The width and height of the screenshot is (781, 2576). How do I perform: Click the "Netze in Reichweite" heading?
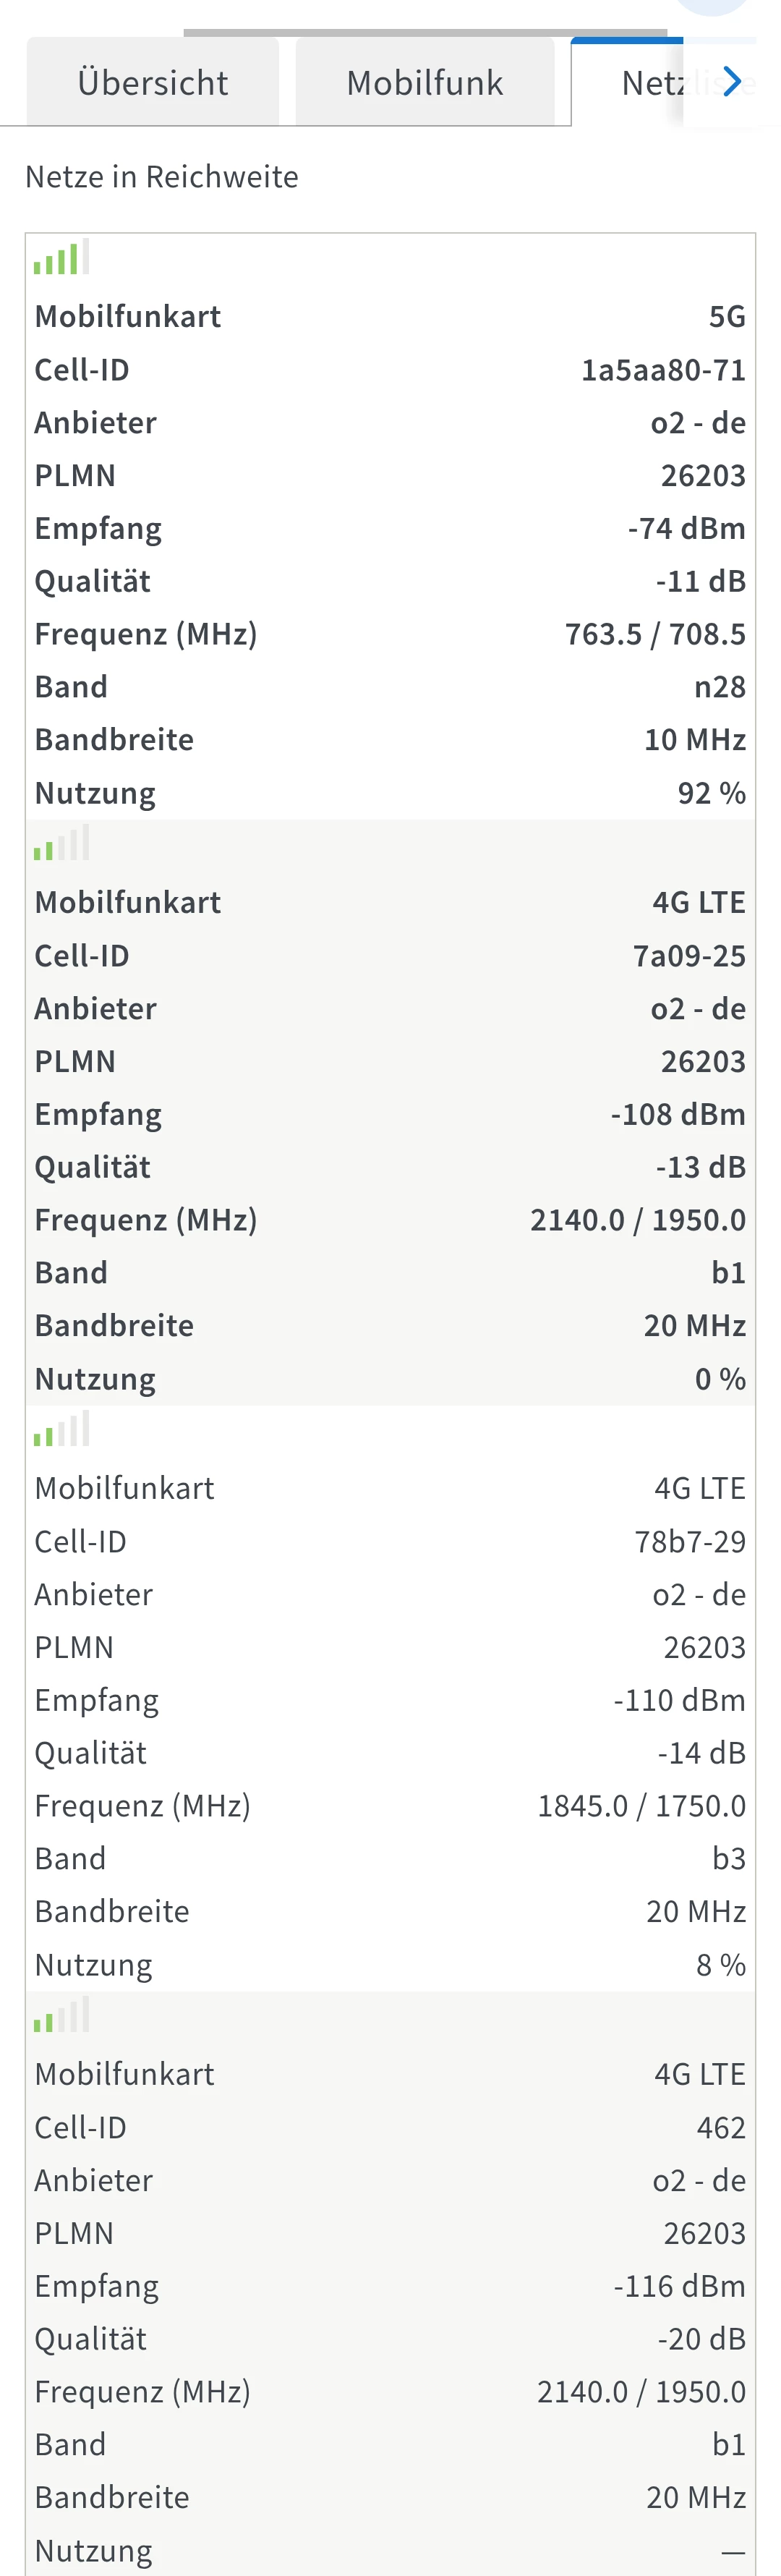coord(162,177)
